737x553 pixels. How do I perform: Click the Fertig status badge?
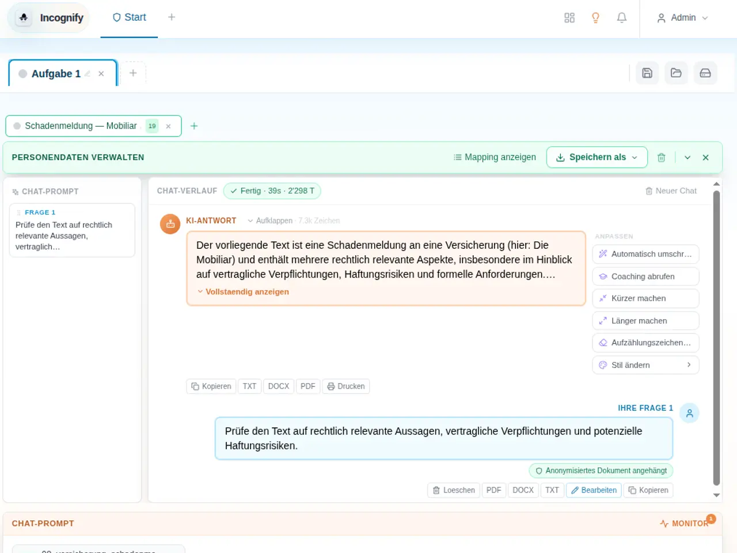tap(272, 191)
